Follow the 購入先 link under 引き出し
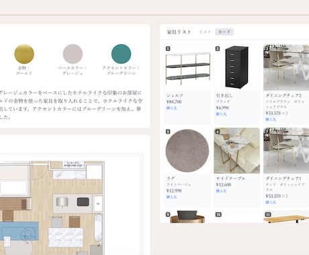 click(221, 114)
